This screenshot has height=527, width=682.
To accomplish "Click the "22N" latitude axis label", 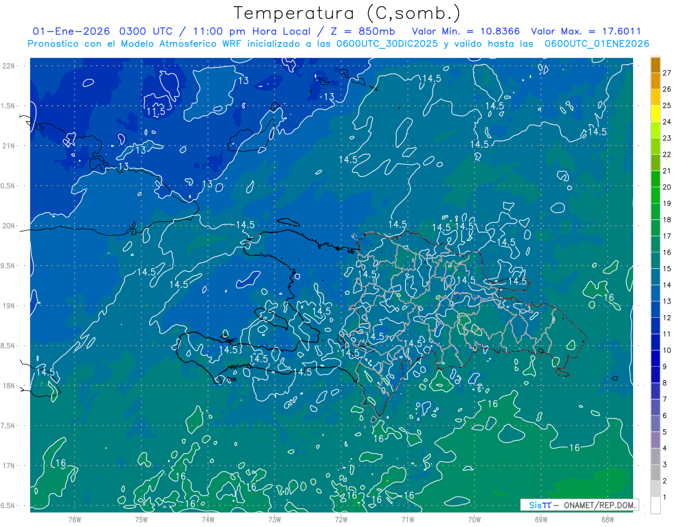I will pos(9,65).
